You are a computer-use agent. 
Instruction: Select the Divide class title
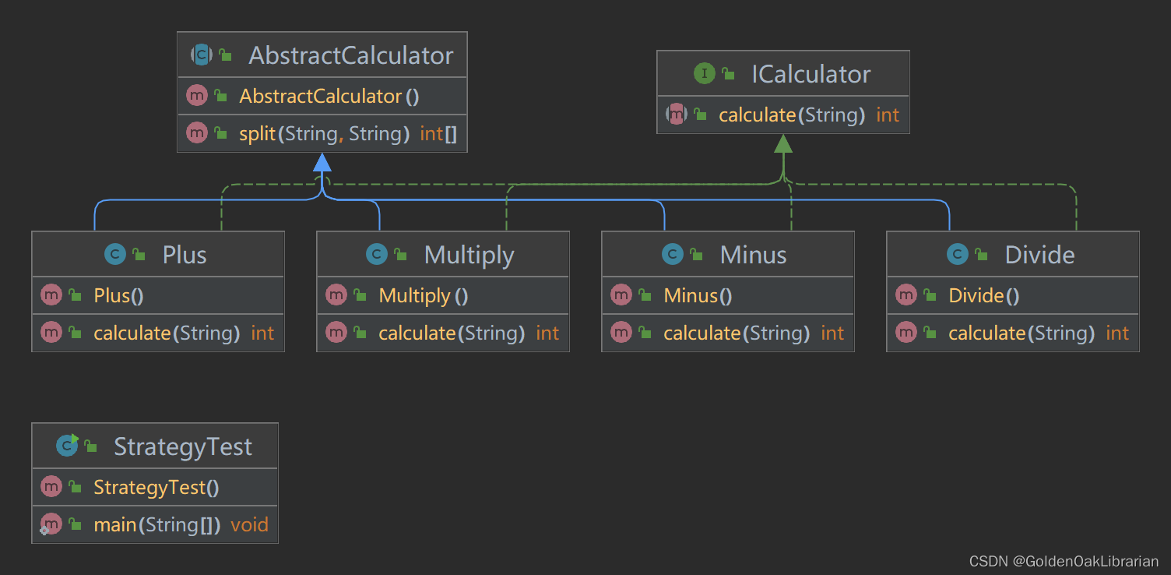click(x=1040, y=255)
